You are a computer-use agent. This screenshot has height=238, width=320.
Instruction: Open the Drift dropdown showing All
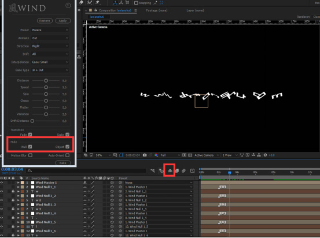pos(50,54)
